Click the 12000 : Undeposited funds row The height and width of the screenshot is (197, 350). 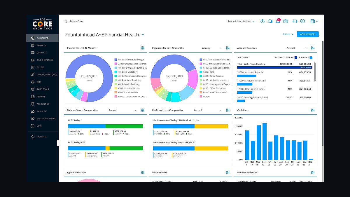[274, 90]
